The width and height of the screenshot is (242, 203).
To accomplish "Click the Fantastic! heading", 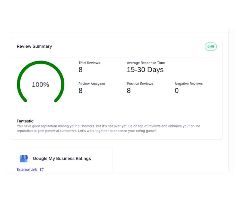I will pyautogui.click(x=25, y=121).
